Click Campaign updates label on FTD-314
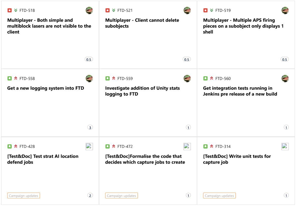This screenshot has height=206, width=296. (219, 196)
